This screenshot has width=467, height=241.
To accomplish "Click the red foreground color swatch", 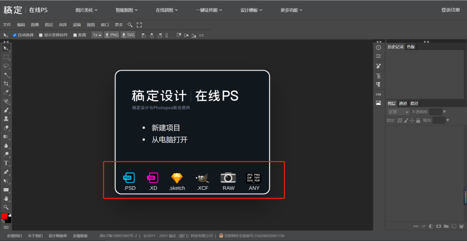I will point(4,216).
